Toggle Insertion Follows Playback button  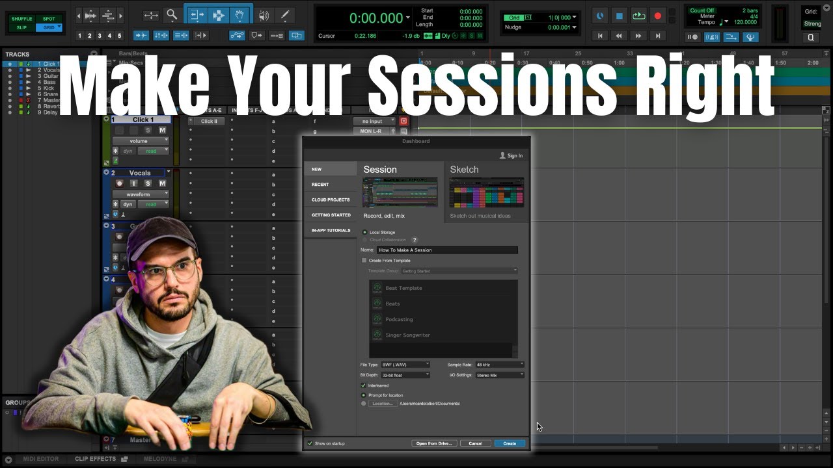click(201, 35)
